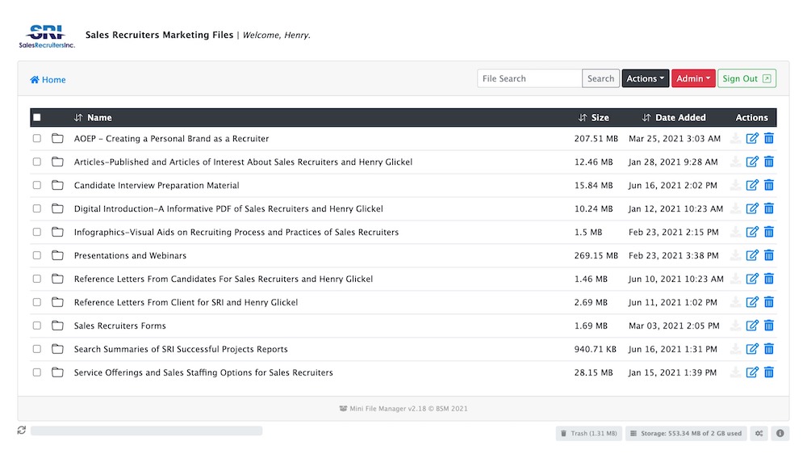Image resolution: width=807 pixels, height=454 pixels.
Task: Delete Reference Letters From Candidates folder
Action: pyautogui.click(x=769, y=279)
